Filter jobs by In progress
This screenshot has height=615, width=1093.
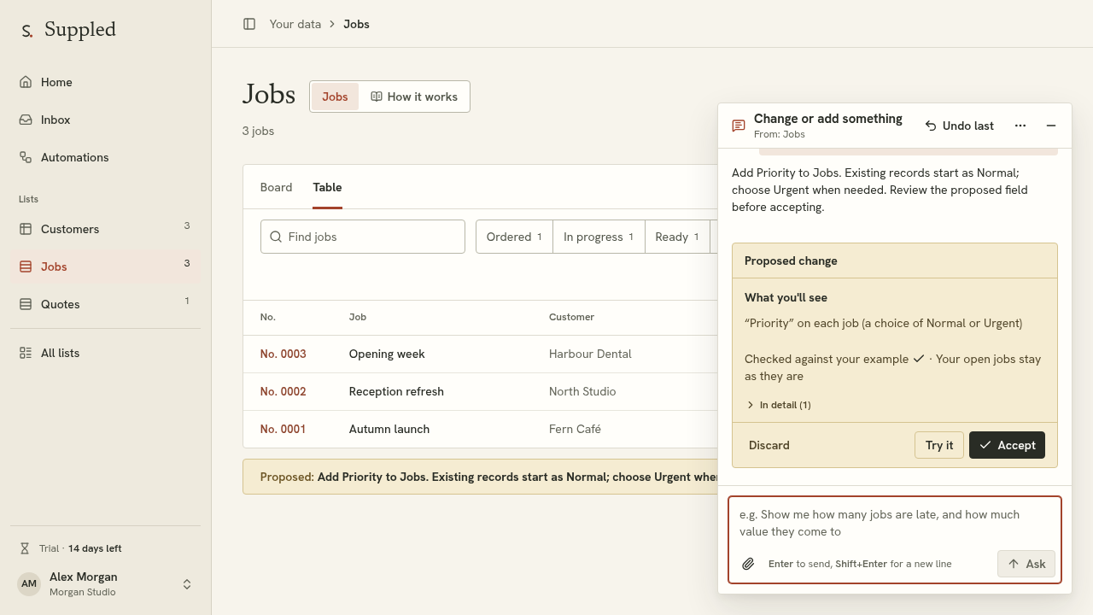pyautogui.click(x=599, y=237)
